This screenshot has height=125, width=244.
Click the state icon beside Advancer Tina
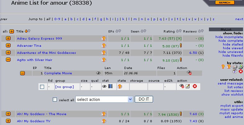click(104, 45)
